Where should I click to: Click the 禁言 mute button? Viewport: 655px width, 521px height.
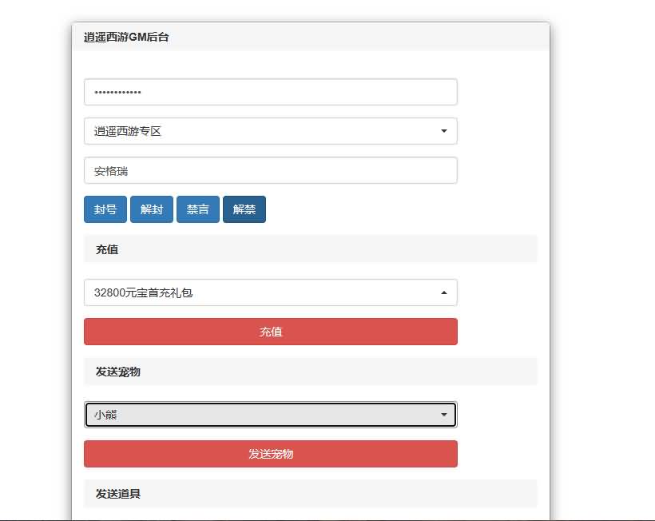tap(197, 209)
